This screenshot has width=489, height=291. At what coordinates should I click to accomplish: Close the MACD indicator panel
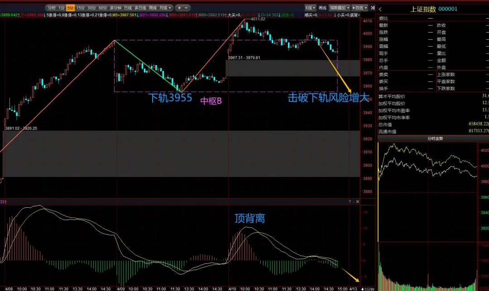point(357,201)
